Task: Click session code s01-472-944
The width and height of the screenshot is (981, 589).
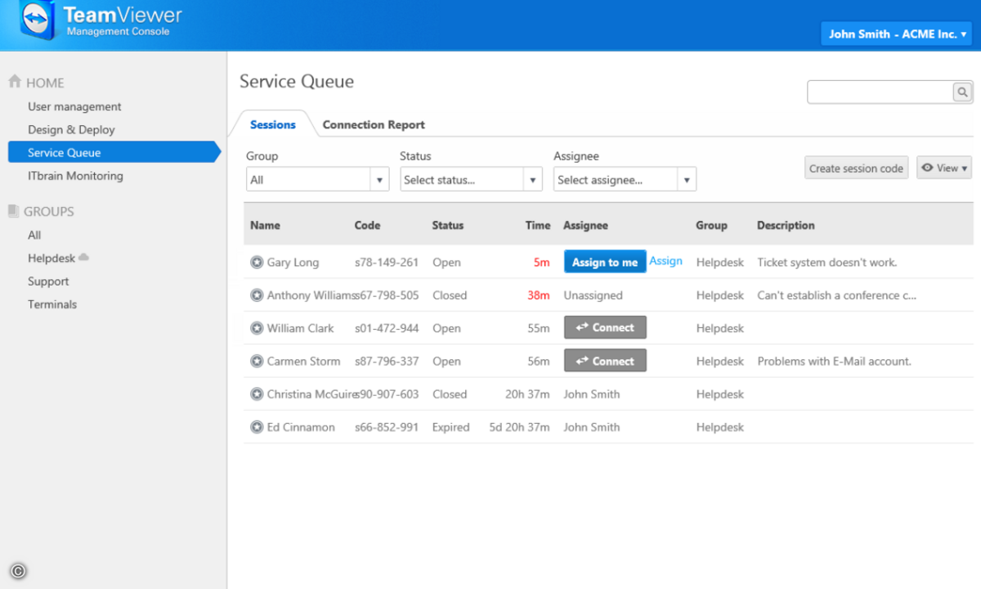Action: click(x=387, y=328)
